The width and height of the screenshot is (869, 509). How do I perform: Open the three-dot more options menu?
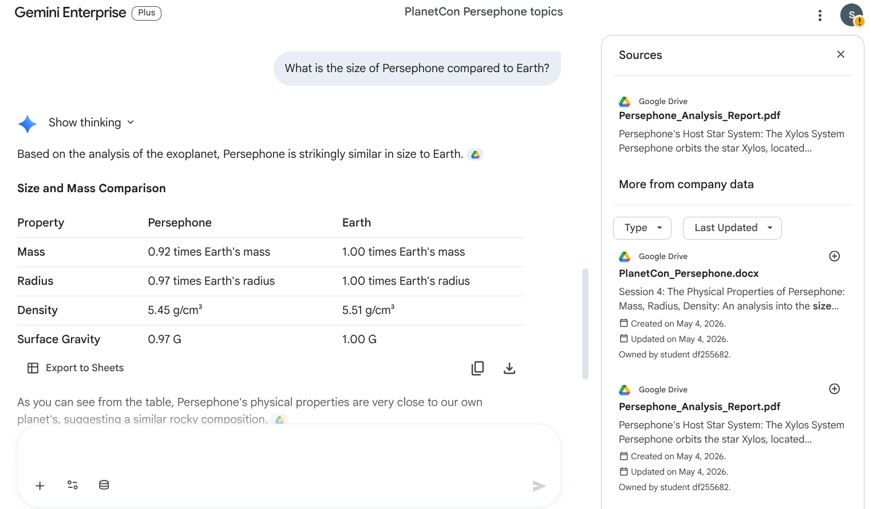click(x=820, y=15)
